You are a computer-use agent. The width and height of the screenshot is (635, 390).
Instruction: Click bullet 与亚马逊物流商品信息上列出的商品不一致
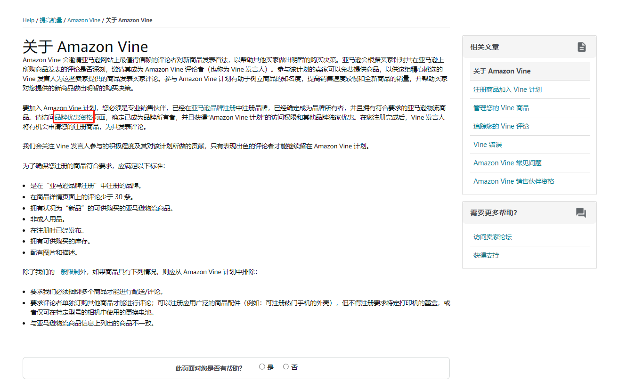pos(92,323)
